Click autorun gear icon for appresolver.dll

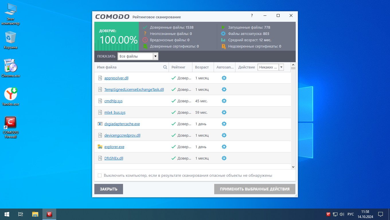[x=224, y=78]
